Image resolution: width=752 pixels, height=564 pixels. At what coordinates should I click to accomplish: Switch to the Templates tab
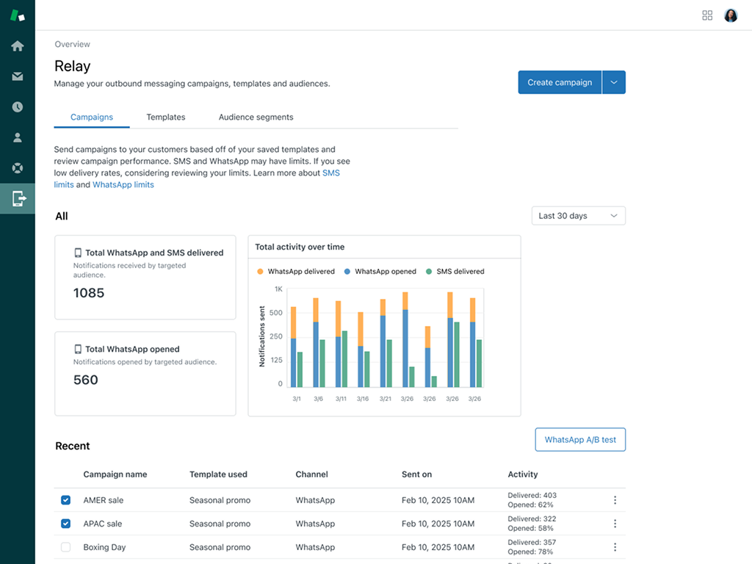click(x=166, y=117)
